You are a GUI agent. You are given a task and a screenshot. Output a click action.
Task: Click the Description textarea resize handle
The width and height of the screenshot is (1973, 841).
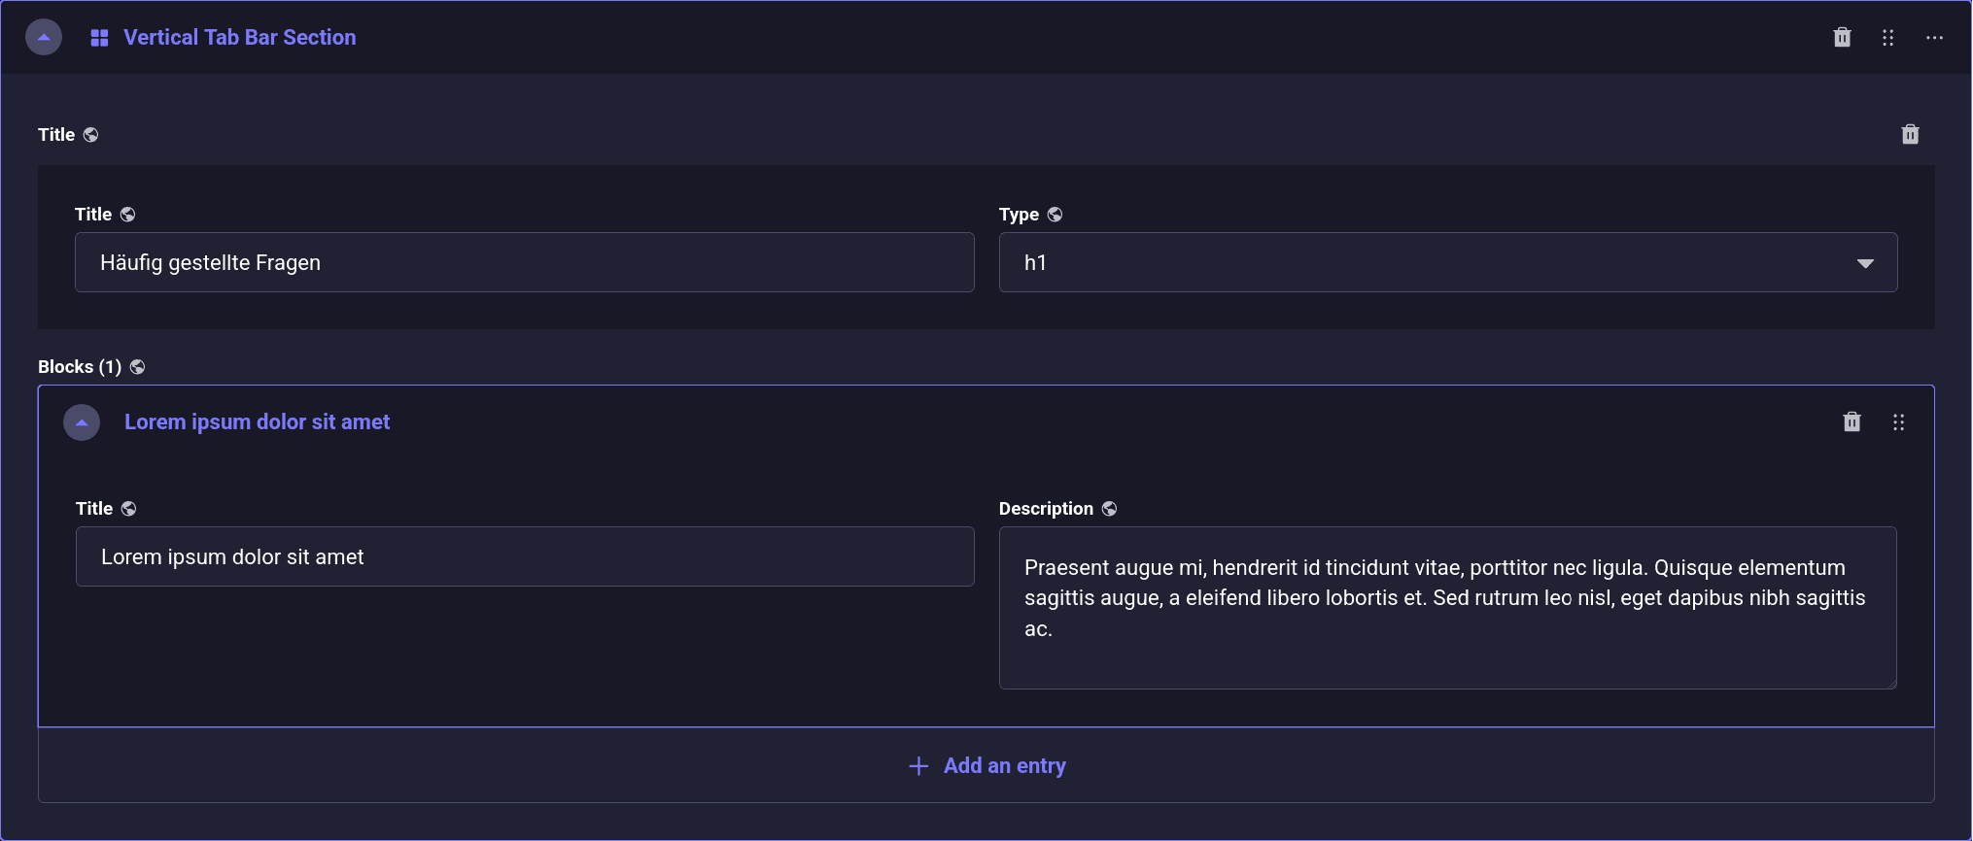click(x=1890, y=684)
